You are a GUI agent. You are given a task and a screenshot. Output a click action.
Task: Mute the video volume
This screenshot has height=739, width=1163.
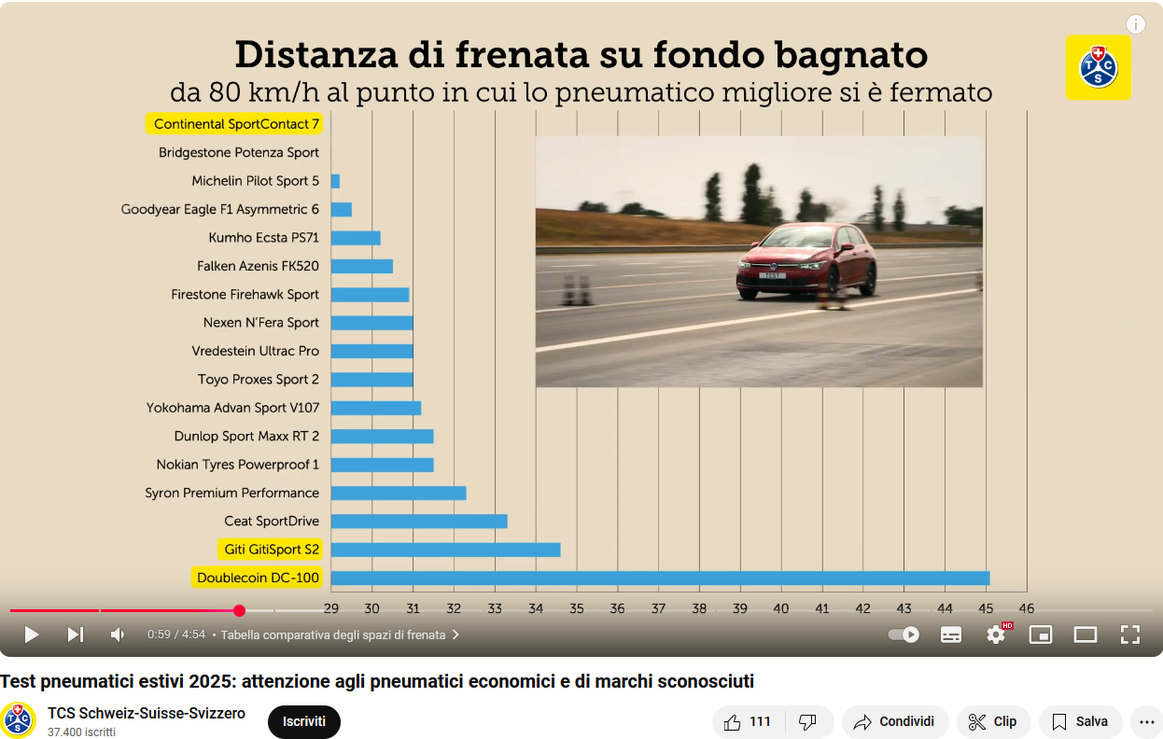[118, 634]
